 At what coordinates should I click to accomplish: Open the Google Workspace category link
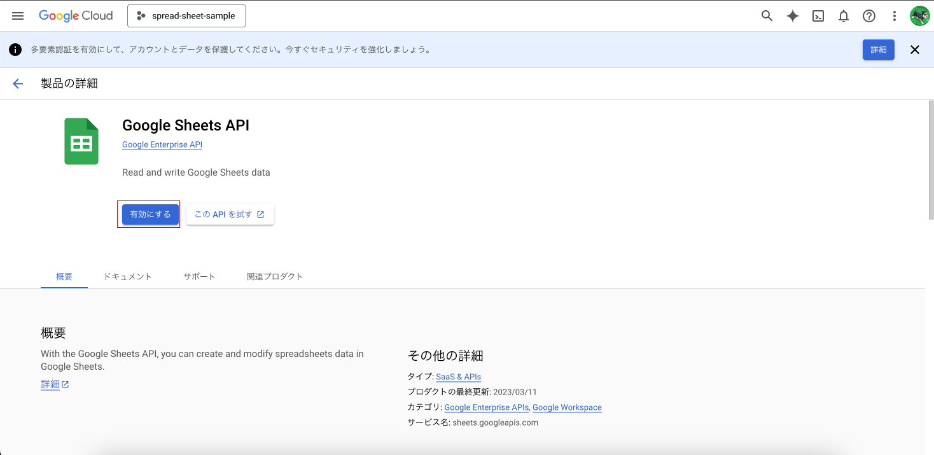(x=567, y=407)
